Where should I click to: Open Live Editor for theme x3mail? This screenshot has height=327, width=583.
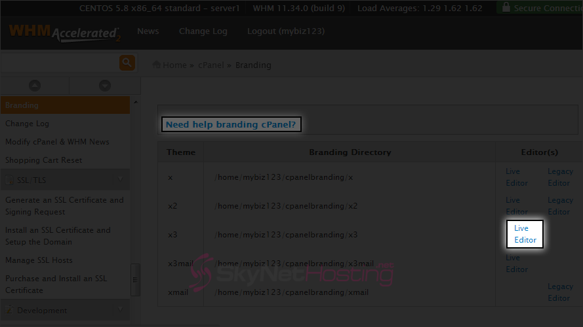click(517, 263)
